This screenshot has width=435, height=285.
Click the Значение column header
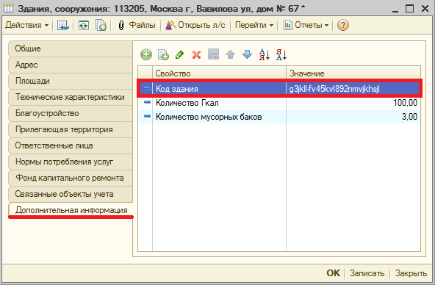tap(353, 73)
